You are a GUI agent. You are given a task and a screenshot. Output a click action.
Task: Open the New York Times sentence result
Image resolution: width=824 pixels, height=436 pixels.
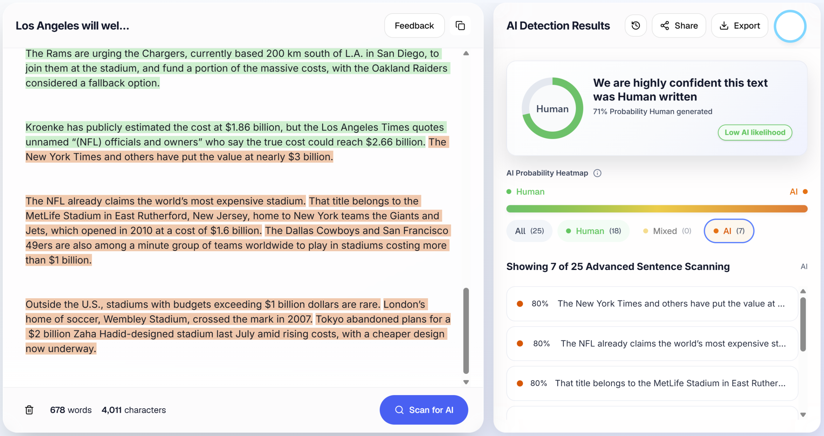point(652,304)
